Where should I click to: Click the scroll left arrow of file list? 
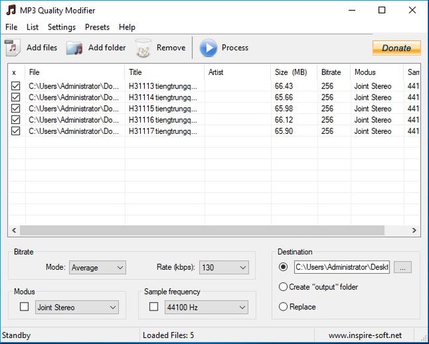coord(14,230)
